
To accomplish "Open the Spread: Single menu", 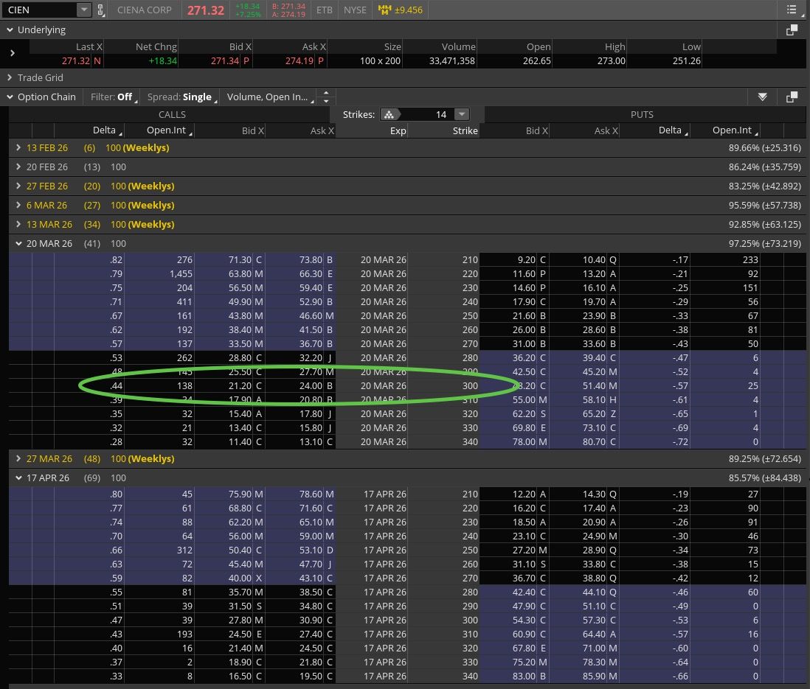I will [x=181, y=97].
